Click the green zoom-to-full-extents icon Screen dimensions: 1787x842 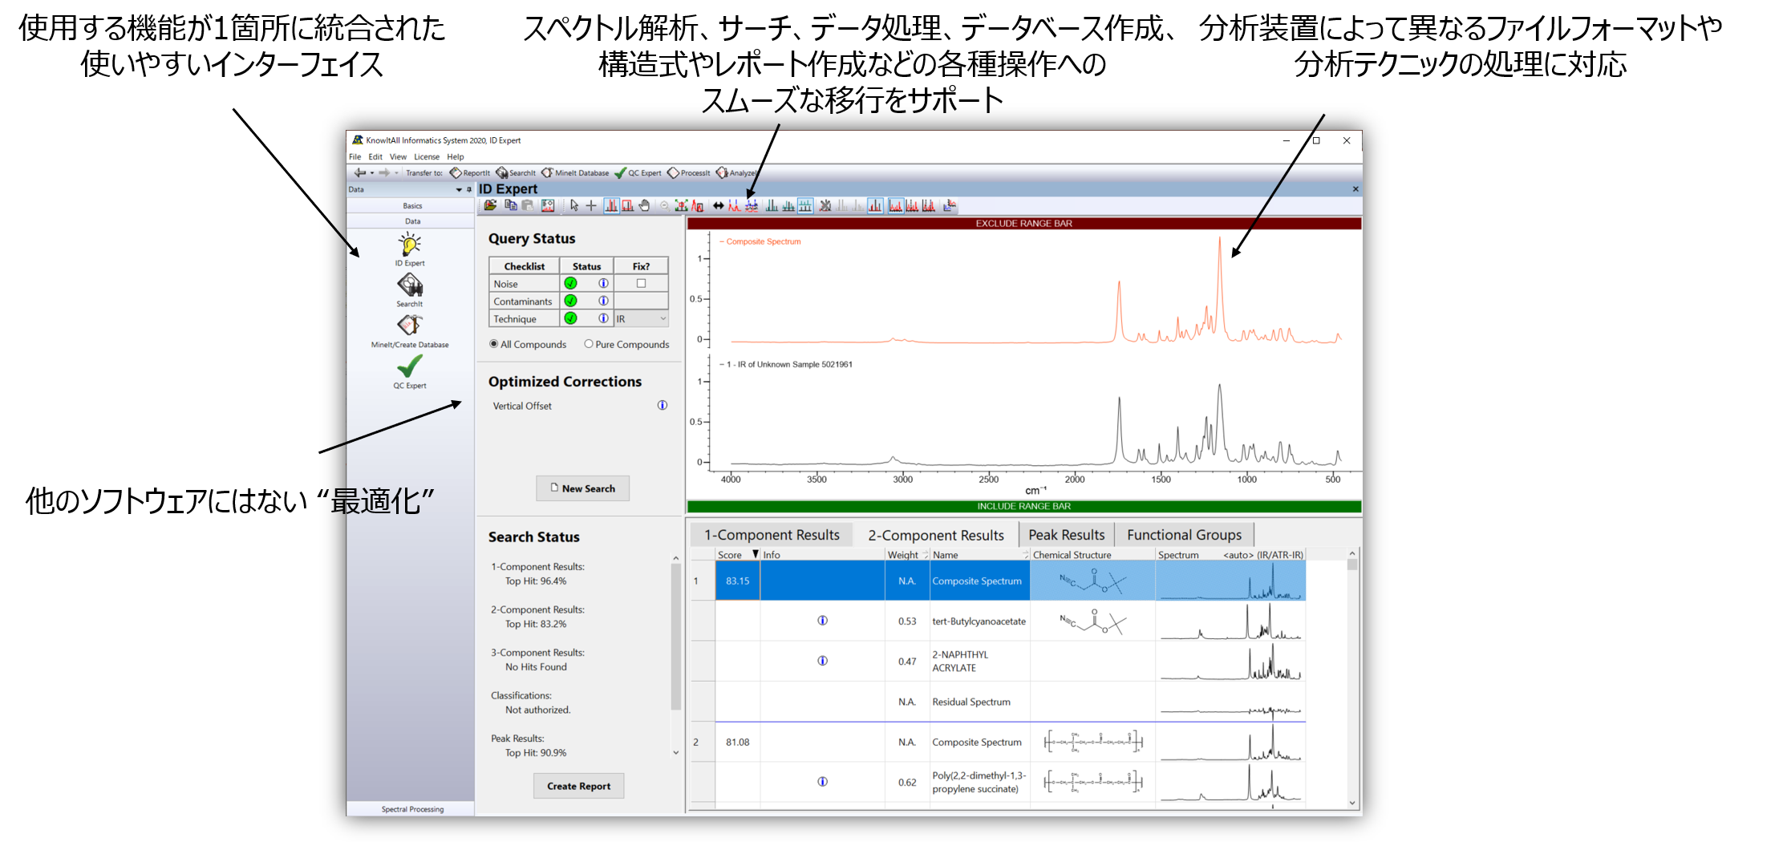click(681, 205)
